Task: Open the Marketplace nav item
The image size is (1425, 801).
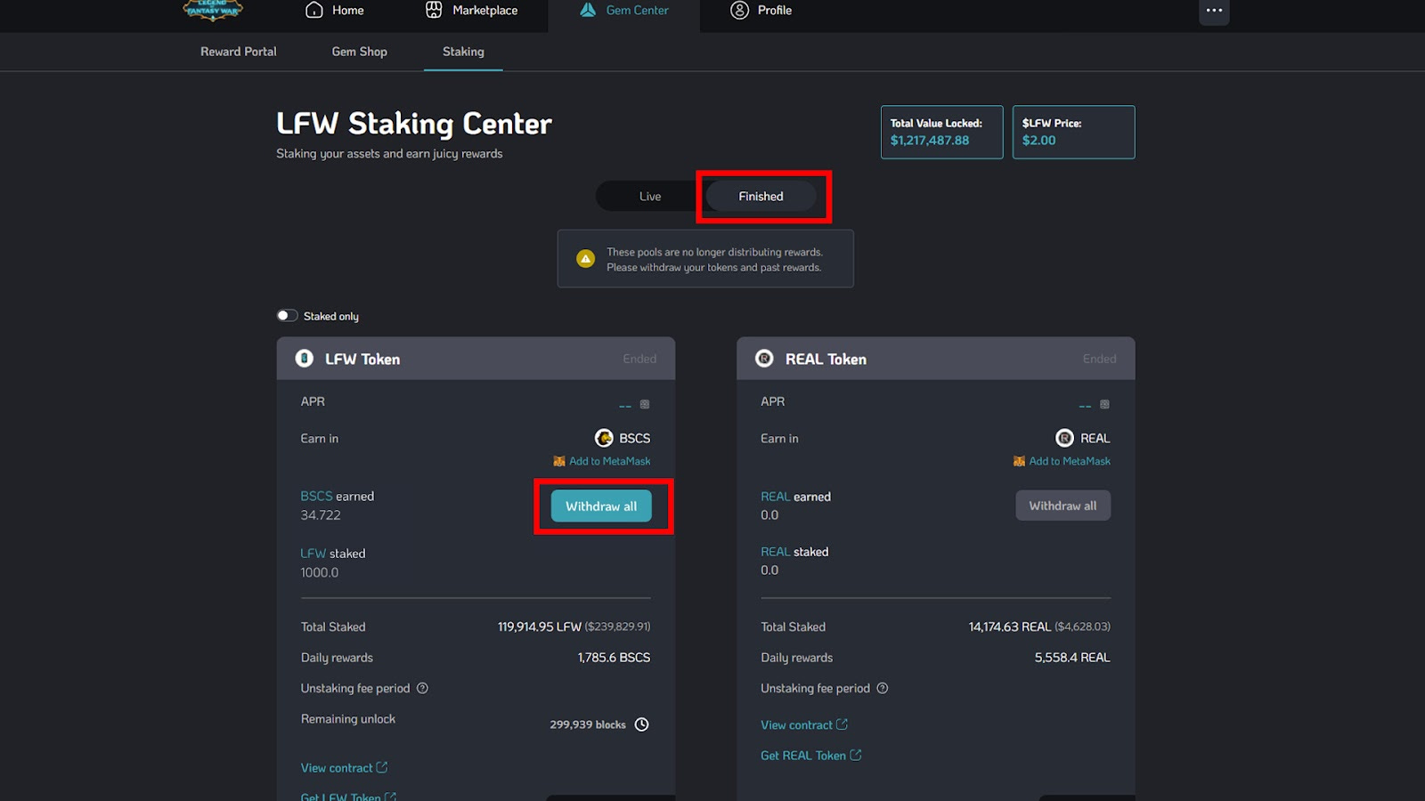Action: [472, 11]
